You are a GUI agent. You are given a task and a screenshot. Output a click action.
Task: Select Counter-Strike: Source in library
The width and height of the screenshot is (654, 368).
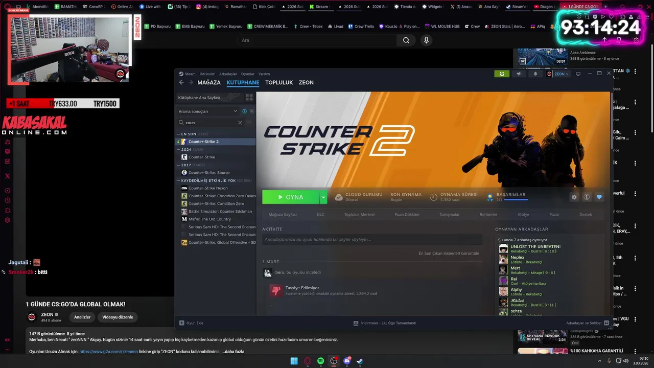tap(209, 173)
